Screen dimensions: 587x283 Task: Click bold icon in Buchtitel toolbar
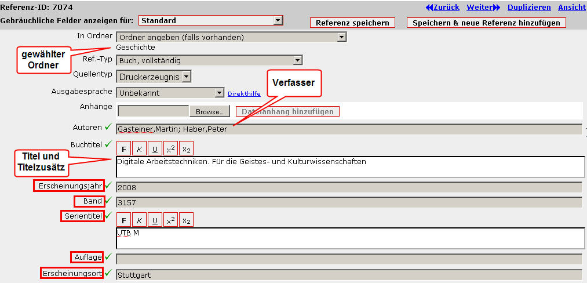pos(123,148)
